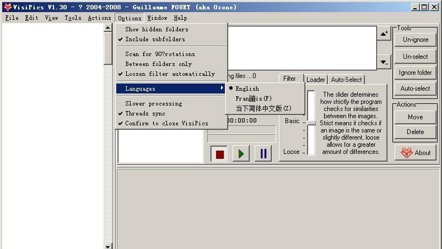442x249 pixels.
Task: Click the filter strictness slider handle
Action: click(311, 123)
